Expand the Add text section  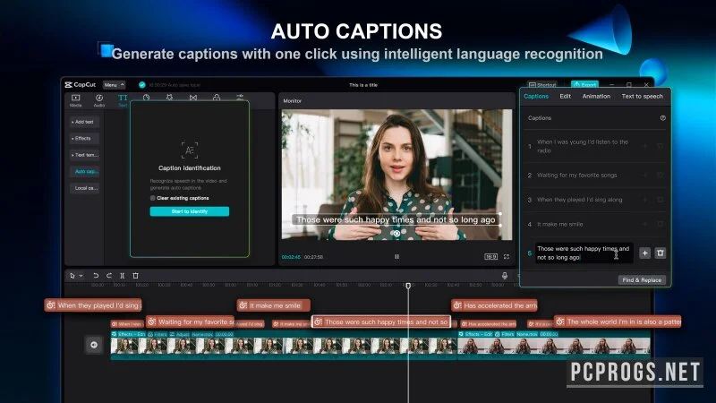tap(84, 122)
